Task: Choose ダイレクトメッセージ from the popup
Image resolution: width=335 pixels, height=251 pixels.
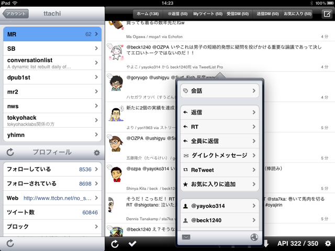Action: click(x=220, y=155)
